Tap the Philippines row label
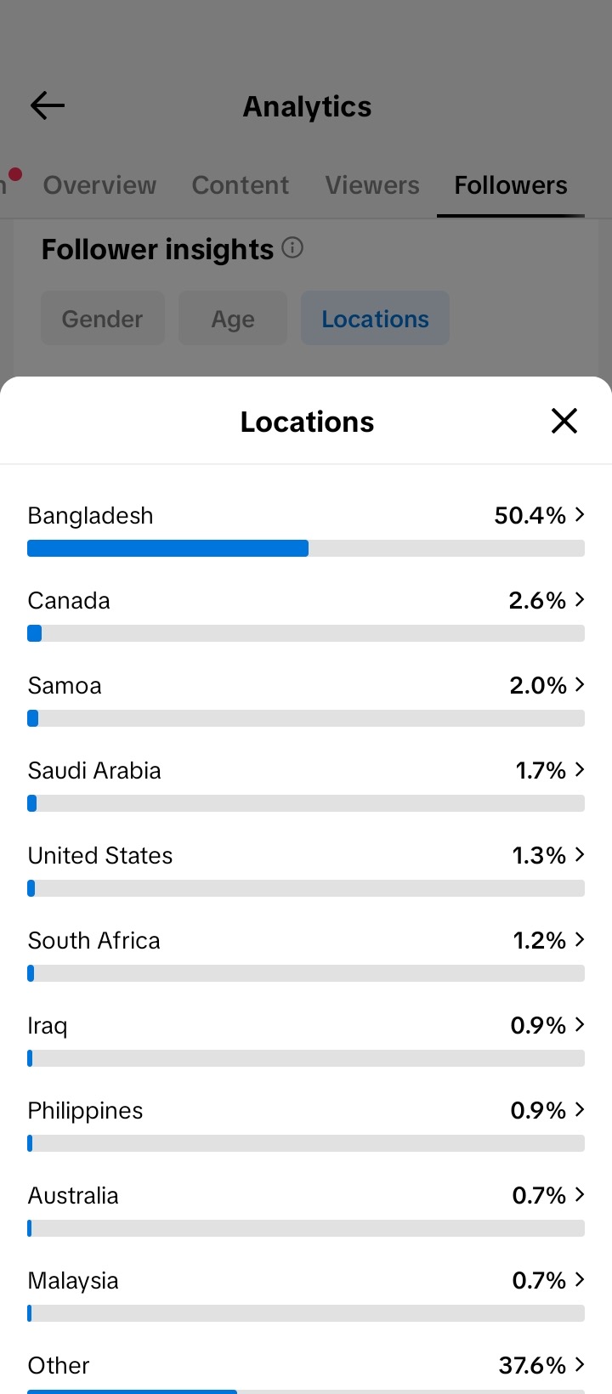This screenshot has width=612, height=1394. (x=85, y=1110)
